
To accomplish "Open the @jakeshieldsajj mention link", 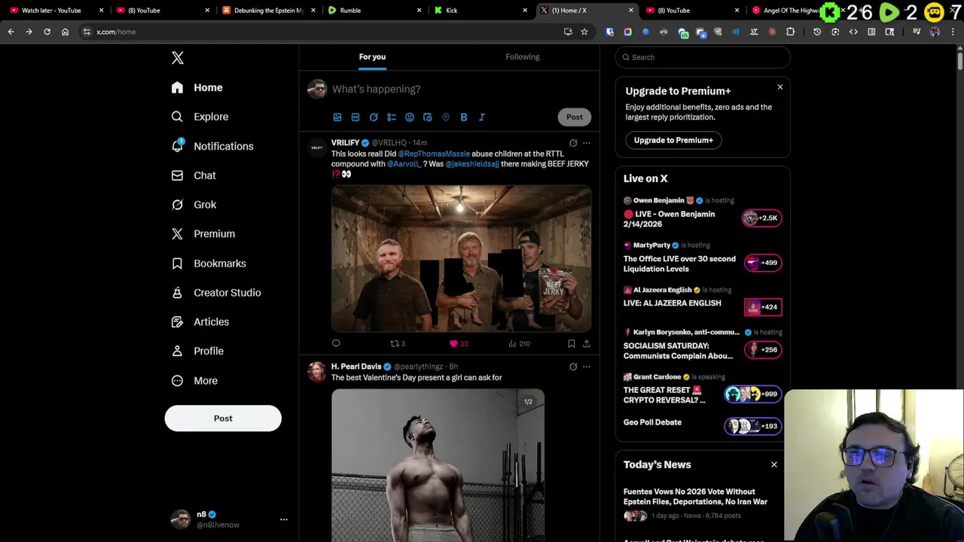I will pyautogui.click(x=472, y=164).
